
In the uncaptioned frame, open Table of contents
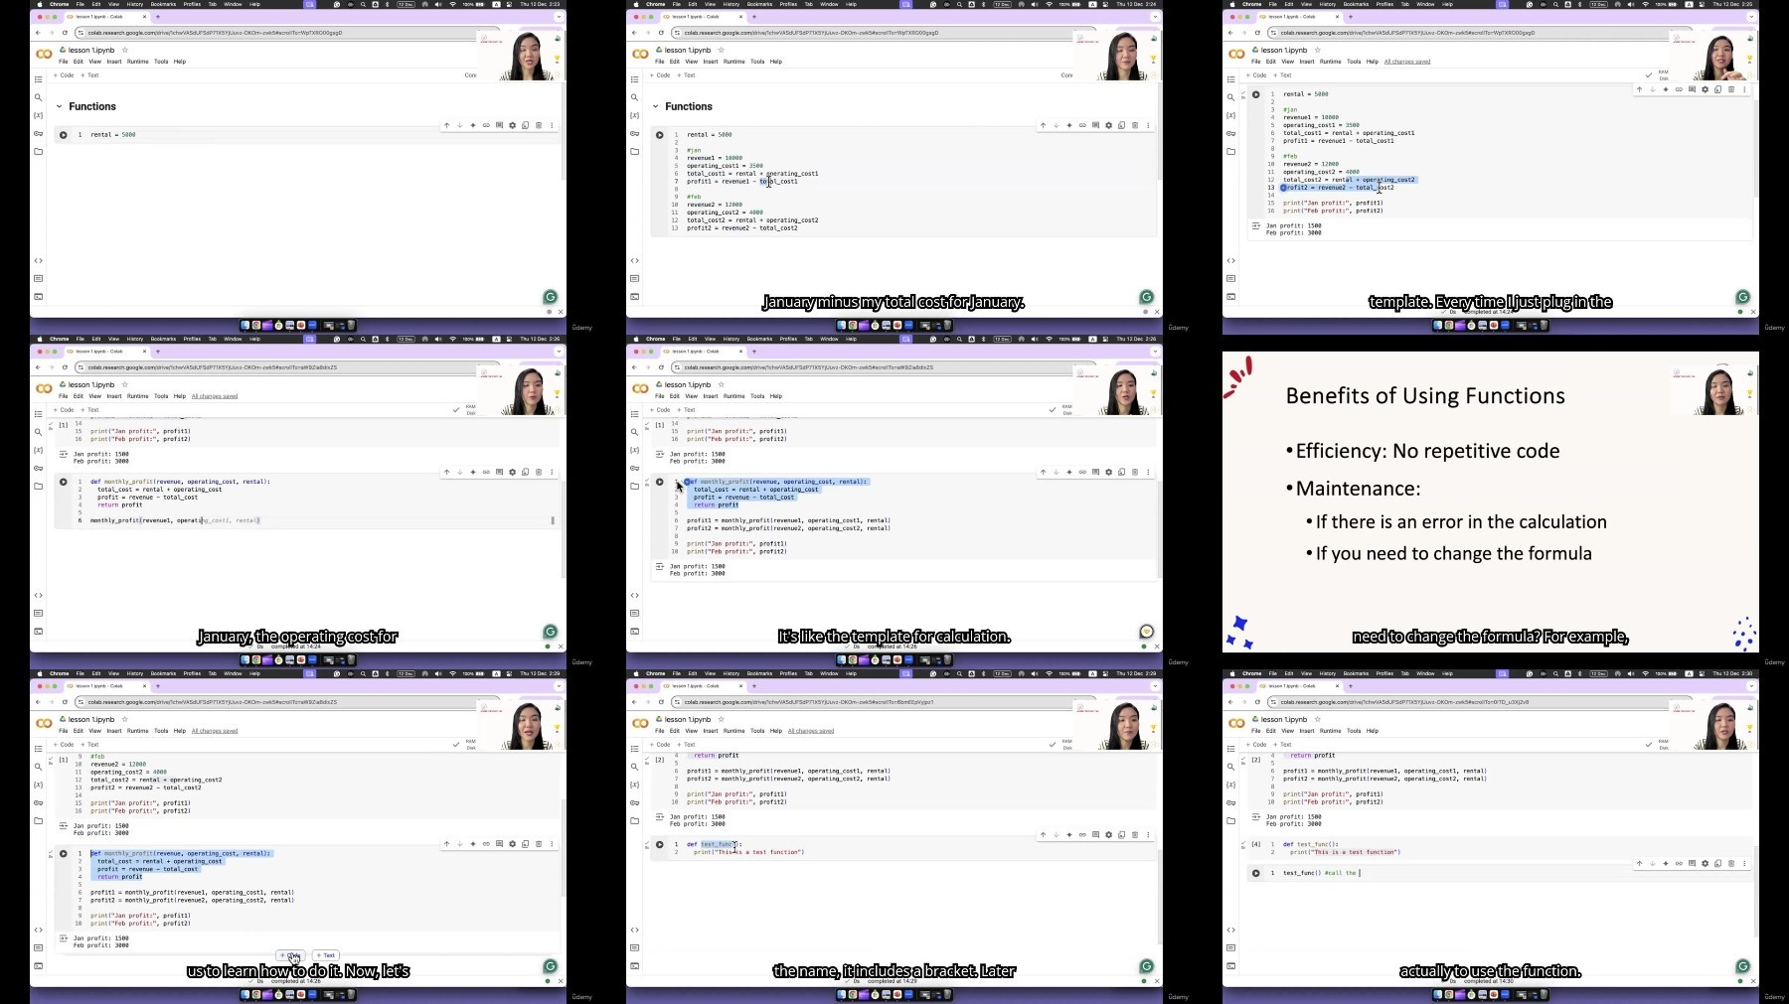click(38, 79)
